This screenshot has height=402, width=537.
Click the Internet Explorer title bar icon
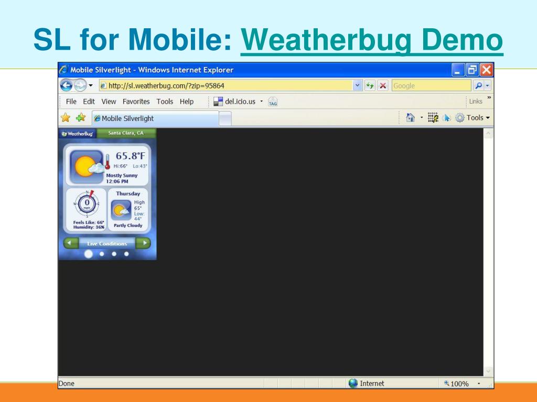click(x=63, y=70)
